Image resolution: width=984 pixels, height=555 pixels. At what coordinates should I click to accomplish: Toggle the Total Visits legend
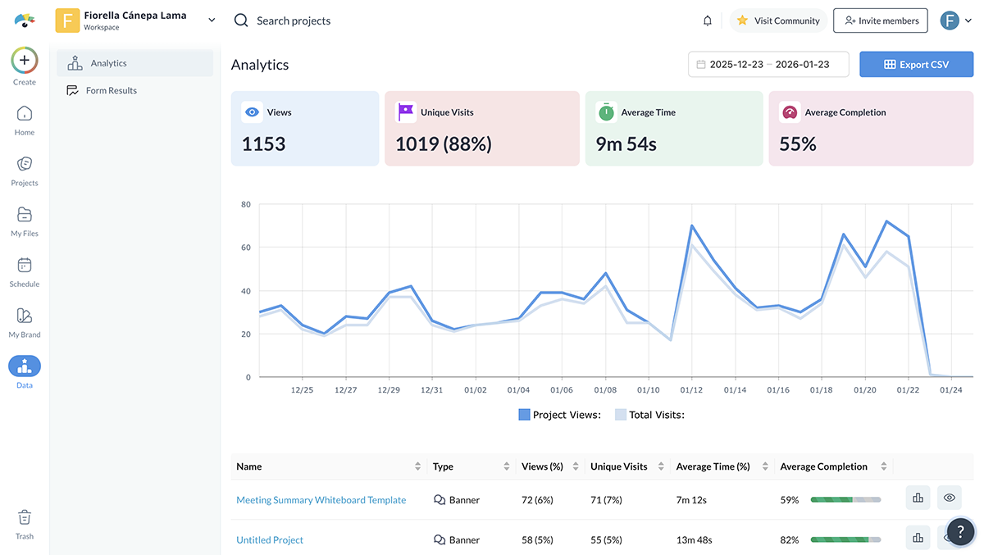pos(649,414)
